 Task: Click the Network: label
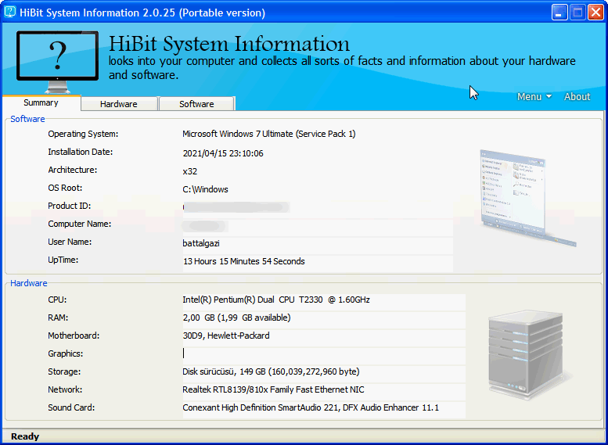point(65,389)
